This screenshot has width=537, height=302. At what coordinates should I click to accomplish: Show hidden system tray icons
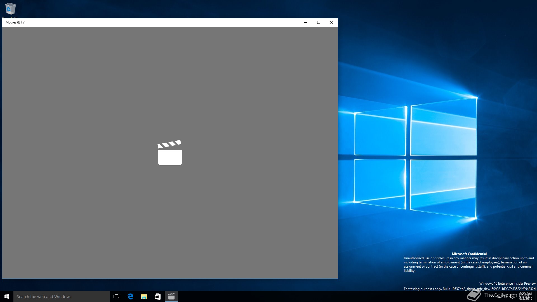tap(492, 296)
